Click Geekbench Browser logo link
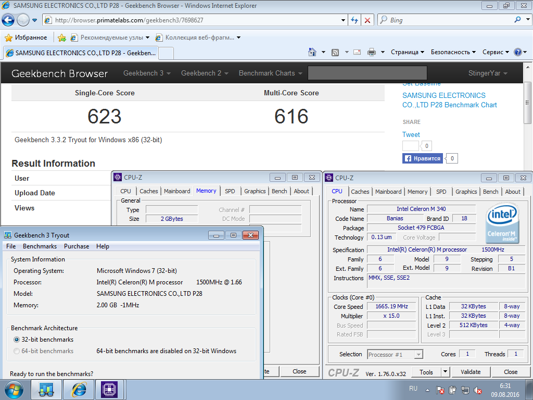Image resolution: width=533 pixels, height=400 pixels. coord(59,73)
